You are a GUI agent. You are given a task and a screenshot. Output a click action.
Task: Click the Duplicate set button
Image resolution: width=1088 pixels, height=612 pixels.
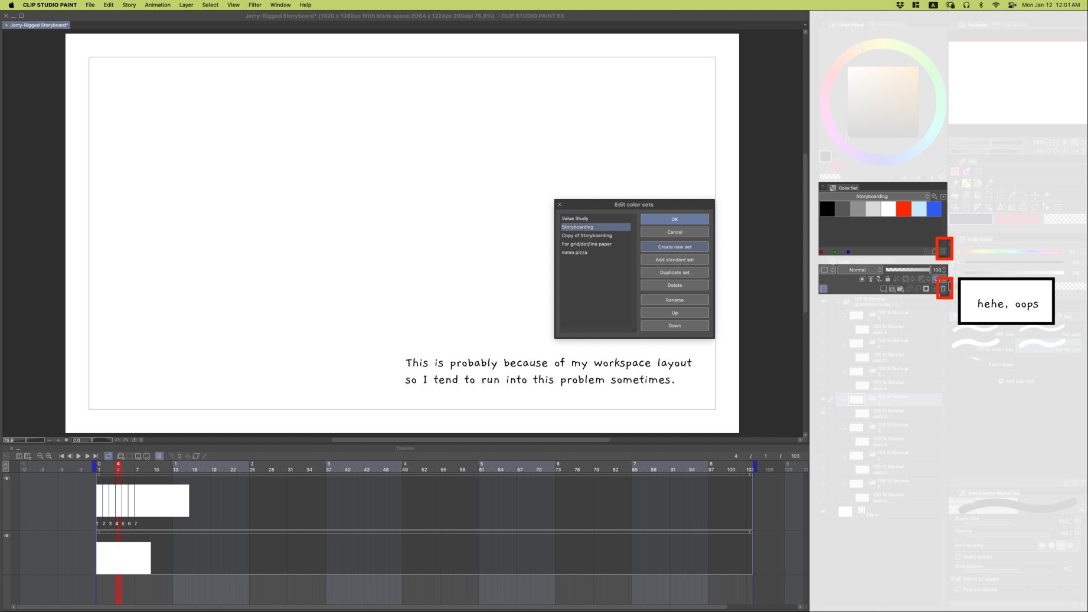point(674,273)
